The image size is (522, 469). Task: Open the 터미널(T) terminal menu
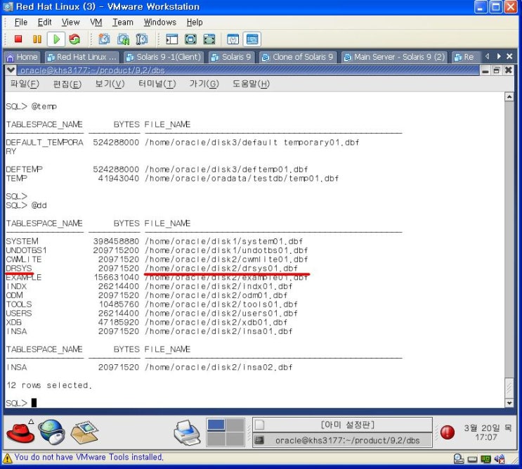(x=157, y=84)
